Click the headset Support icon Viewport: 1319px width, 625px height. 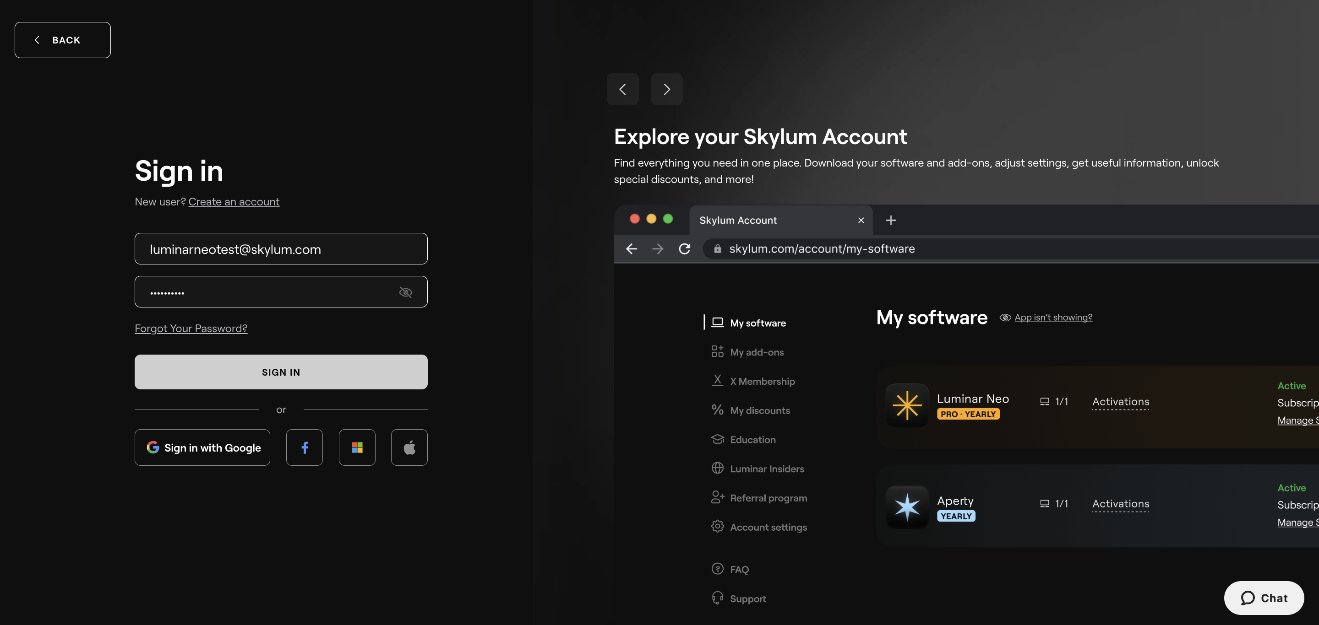717,598
